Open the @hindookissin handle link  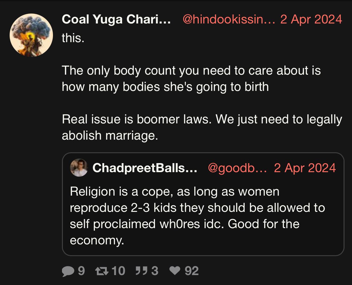tap(229, 19)
